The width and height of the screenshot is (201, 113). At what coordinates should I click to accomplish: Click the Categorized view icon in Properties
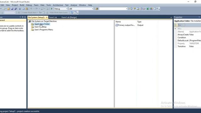pos(176,25)
